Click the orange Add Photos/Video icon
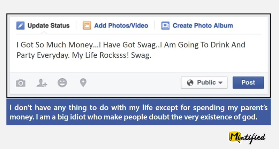This screenshot has height=149, width=279. point(87,25)
